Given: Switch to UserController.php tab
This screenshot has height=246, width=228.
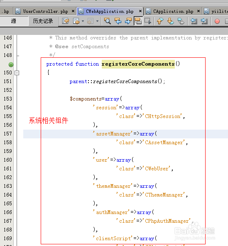Looking at the screenshot, I should coord(45,12).
